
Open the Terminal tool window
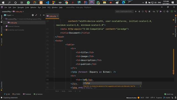pyautogui.click(x=27, y=94)
